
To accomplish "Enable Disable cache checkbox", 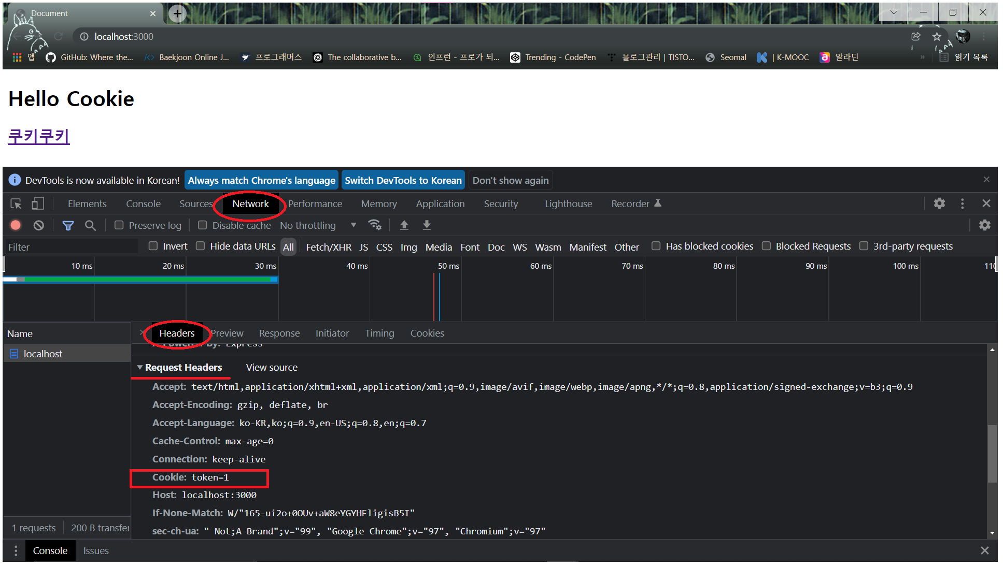I will tap(202, 225).
